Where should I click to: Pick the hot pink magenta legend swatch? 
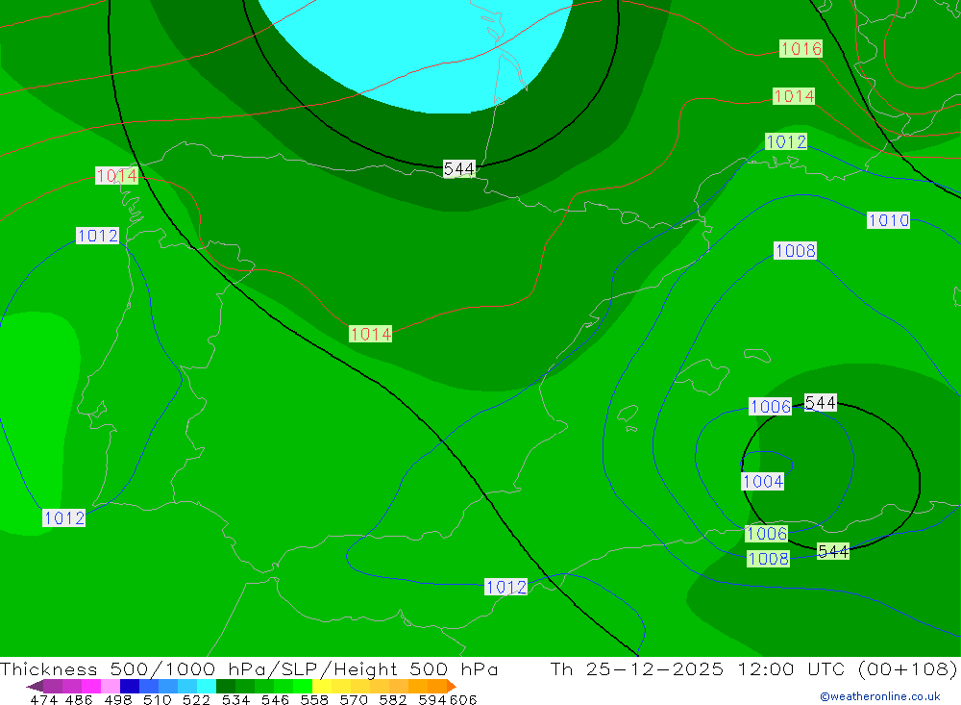[91, 686]
